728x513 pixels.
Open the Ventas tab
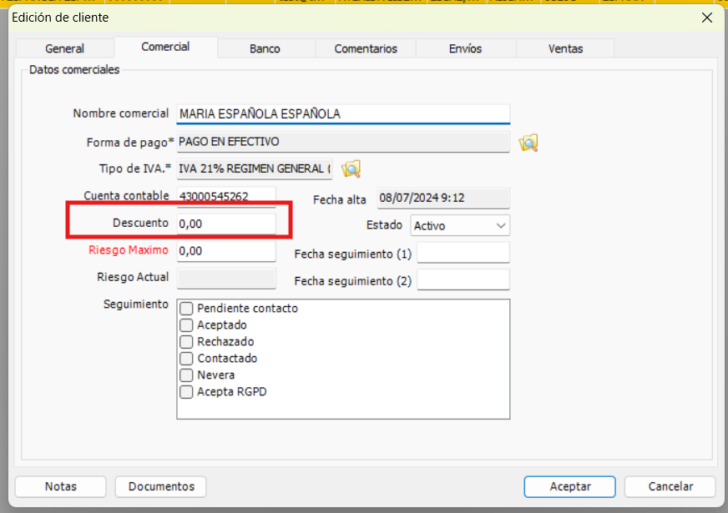coord(564,48)
